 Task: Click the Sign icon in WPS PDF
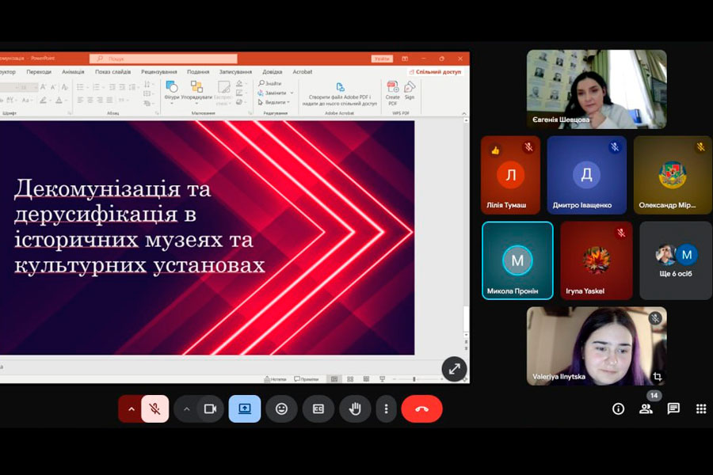(x=410, y=91)
